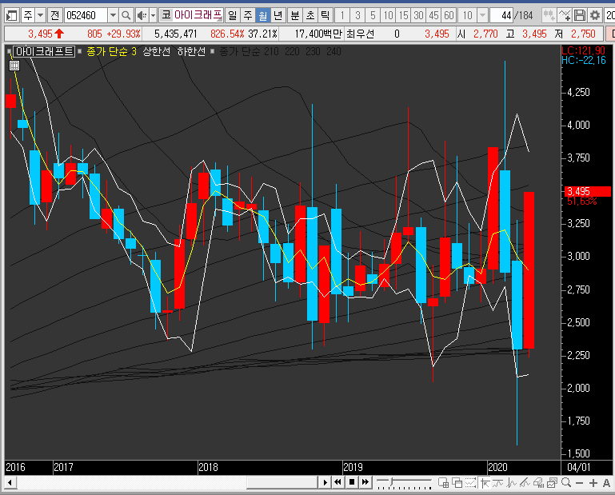
Task: Expand the dropdown beside the speaker icon
Action: [x=153, y=16]
